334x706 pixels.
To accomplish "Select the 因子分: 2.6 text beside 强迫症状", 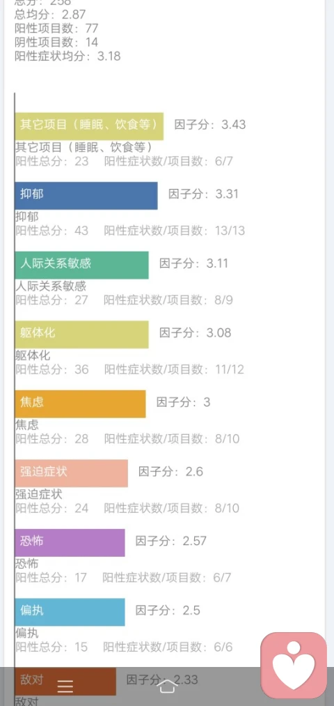I will (170, 471).
